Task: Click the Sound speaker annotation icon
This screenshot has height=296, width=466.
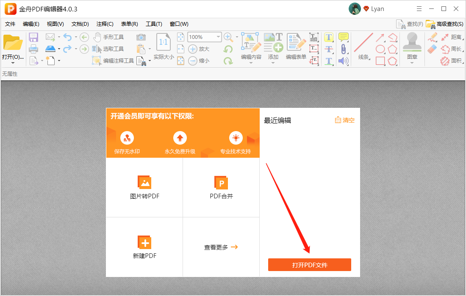Action: pyautogui.click(x=343, y=61)
